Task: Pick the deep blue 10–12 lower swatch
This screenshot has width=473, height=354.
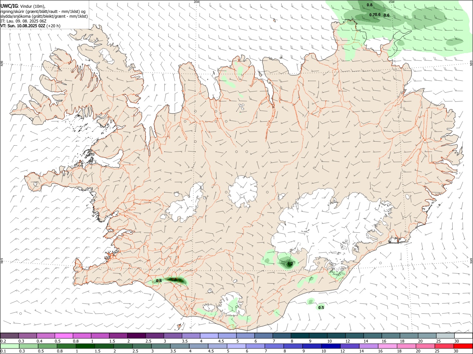Action: click(x=331, y=346)
